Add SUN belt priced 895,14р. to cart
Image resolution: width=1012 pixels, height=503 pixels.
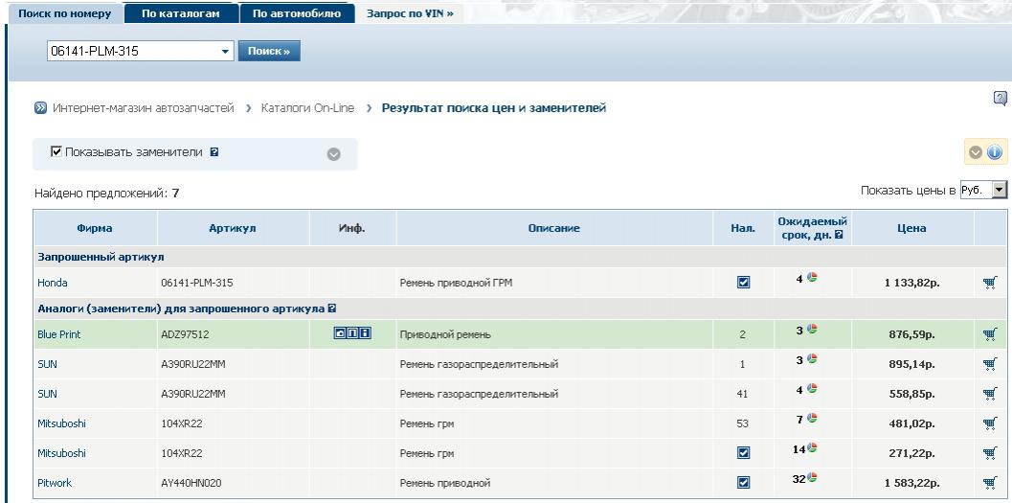point(989,363)
